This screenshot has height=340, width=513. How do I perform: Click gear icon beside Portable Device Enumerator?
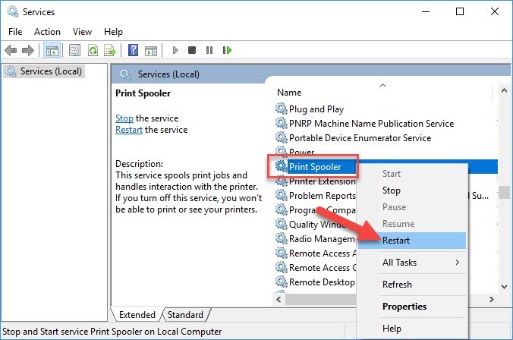[x=281, y=137]
